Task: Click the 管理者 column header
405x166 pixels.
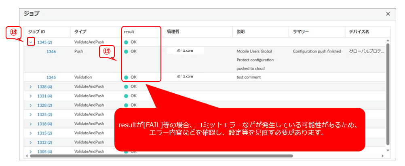Action: click(x=173, y=32)
